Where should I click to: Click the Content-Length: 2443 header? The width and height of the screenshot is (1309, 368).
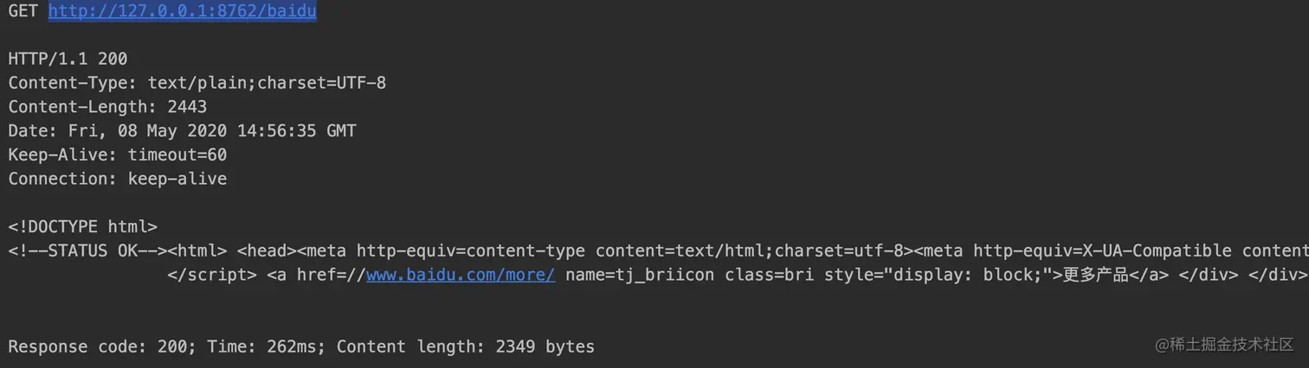107,107
